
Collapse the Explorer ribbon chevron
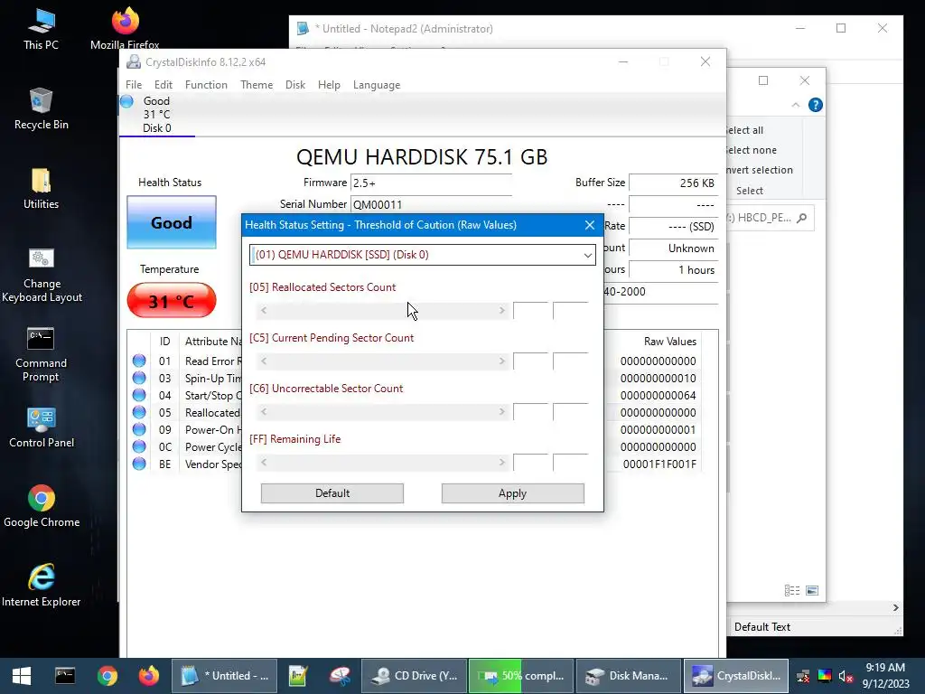click(796, 105)
